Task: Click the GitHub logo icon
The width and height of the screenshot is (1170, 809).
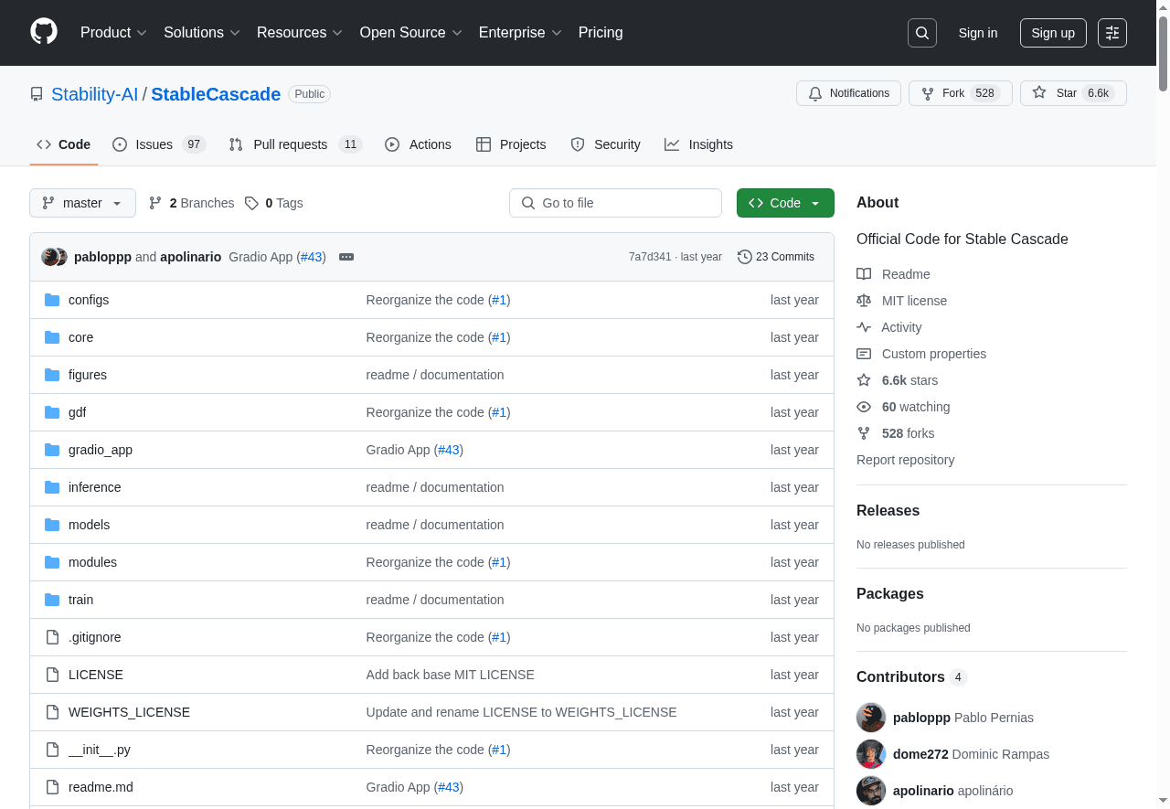Action: [x=44, y=32]
